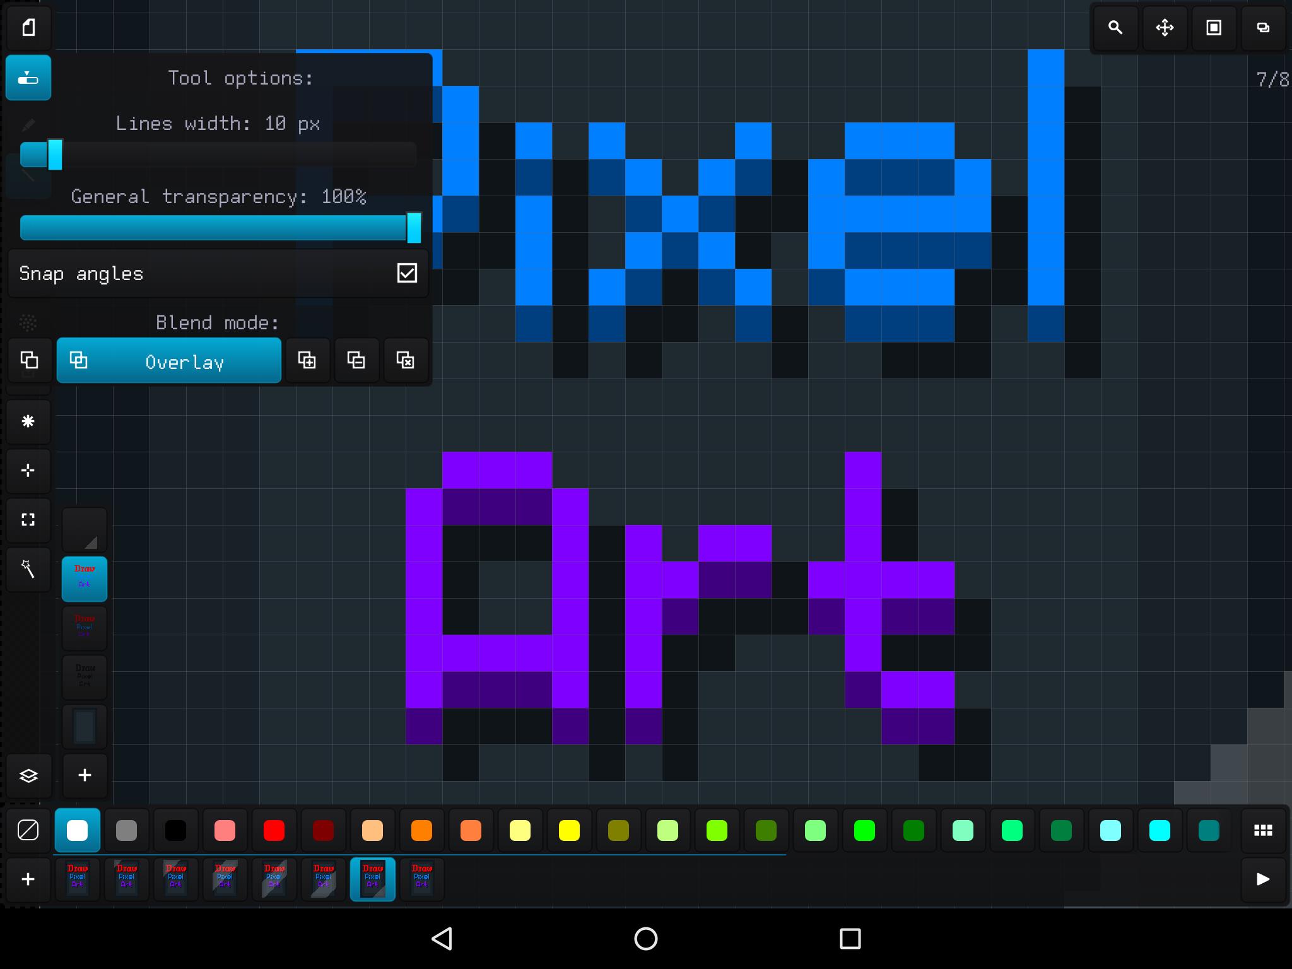Open the frames onion skin options
Image resolution: width=1292 pixels, height=969 pixels.
(1263, 28)
